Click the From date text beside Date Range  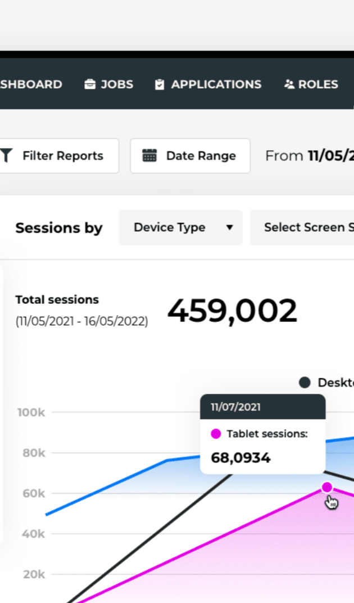310,156
